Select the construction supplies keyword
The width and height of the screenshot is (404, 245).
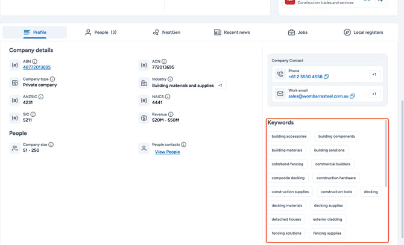(290, 192)
